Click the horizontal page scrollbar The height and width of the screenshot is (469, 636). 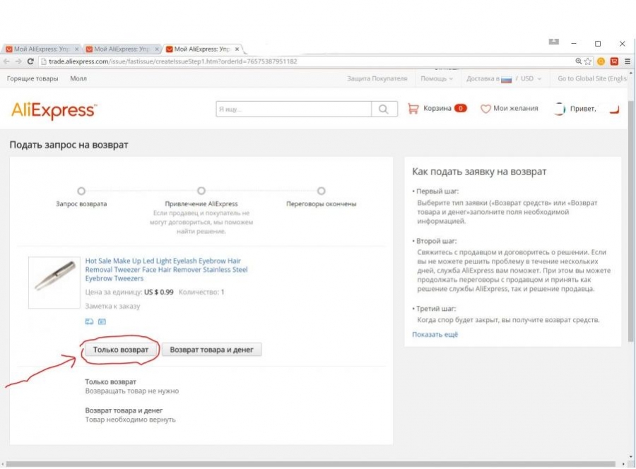pyautogui.click(x=310, y=464)
